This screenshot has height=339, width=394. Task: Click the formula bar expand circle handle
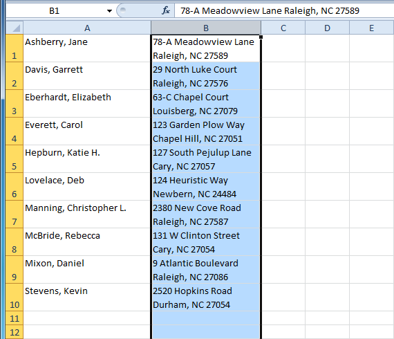123,10
